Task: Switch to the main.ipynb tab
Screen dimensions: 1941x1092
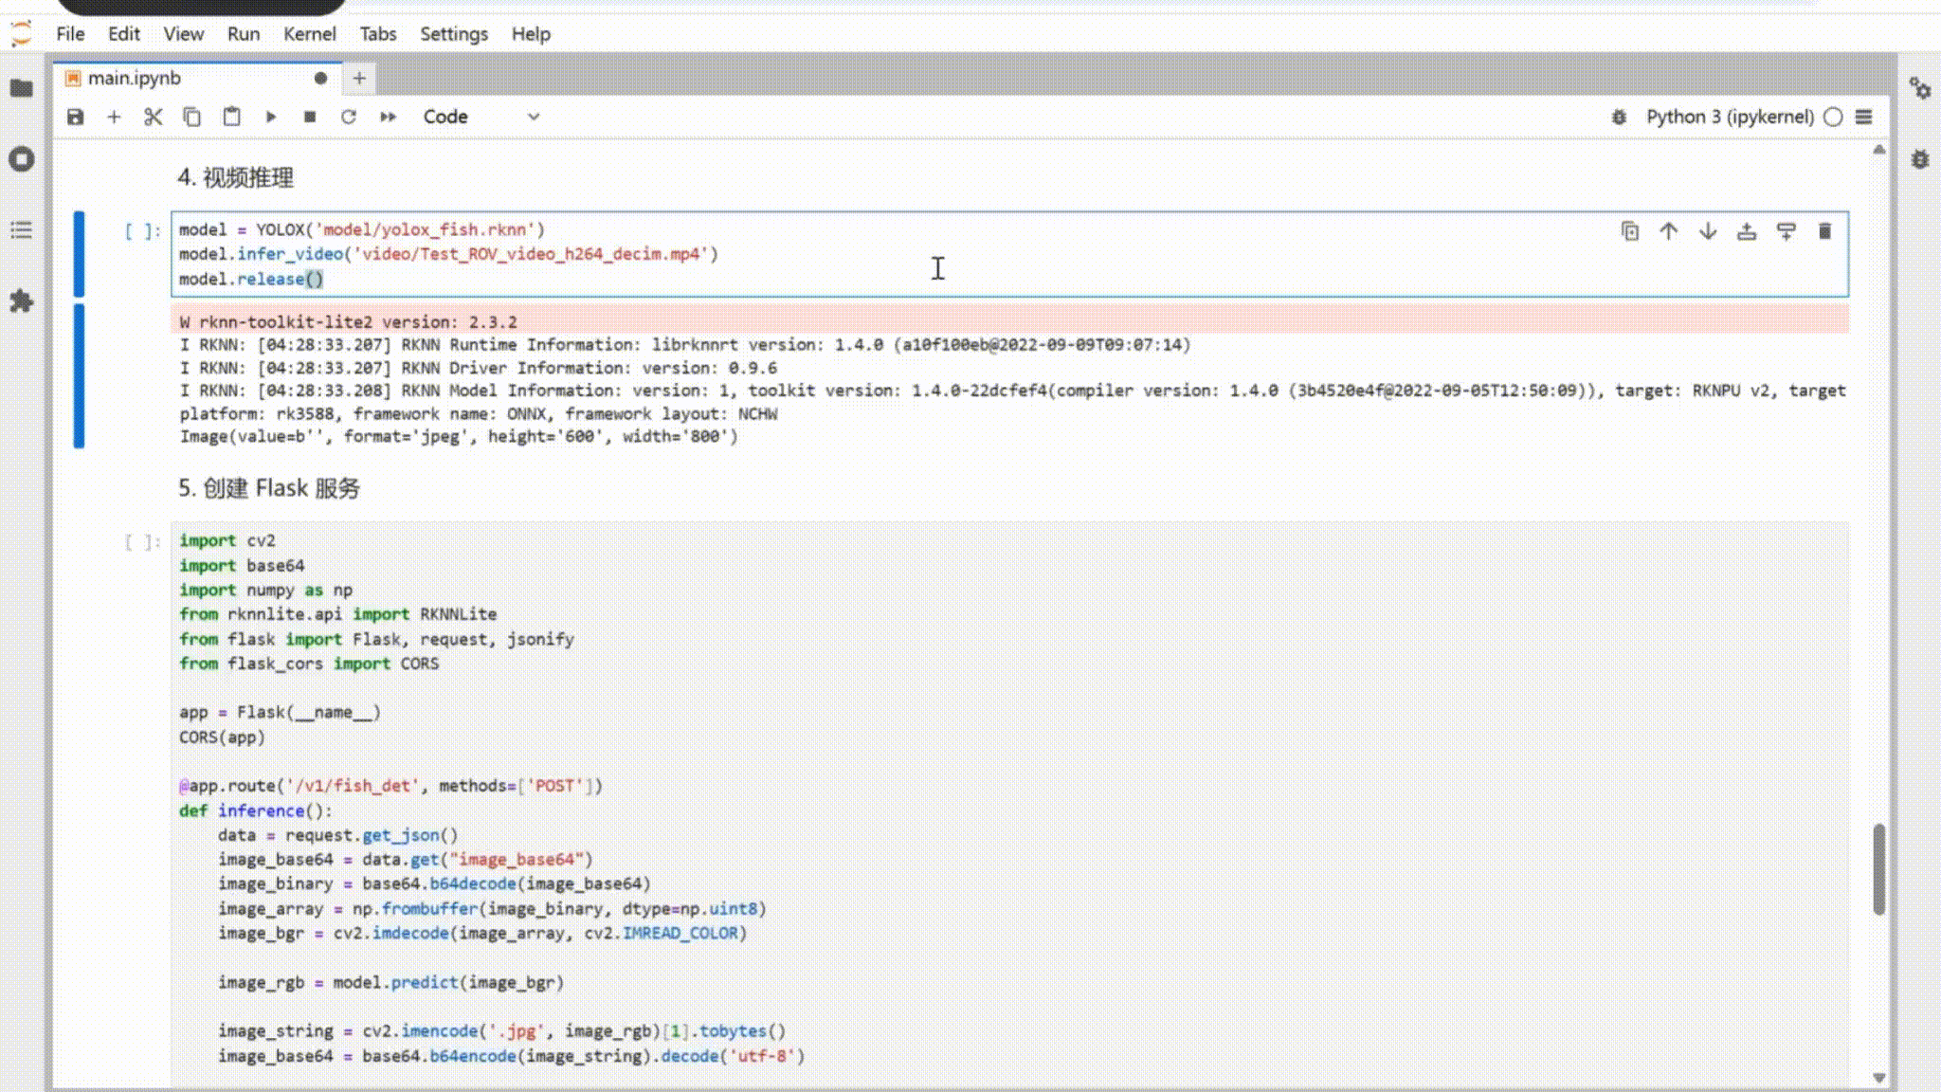Action: pyautogui.click(x=135, y=79)
